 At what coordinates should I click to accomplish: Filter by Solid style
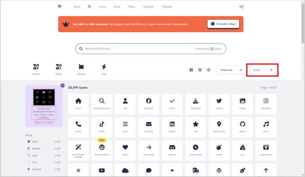click(x=44, y=142)
